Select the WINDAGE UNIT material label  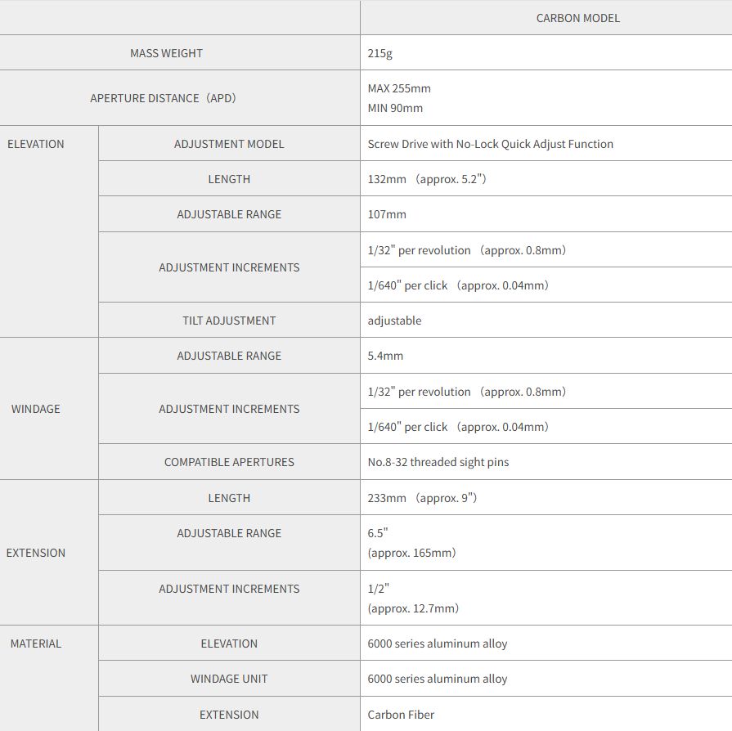(229, 679)
